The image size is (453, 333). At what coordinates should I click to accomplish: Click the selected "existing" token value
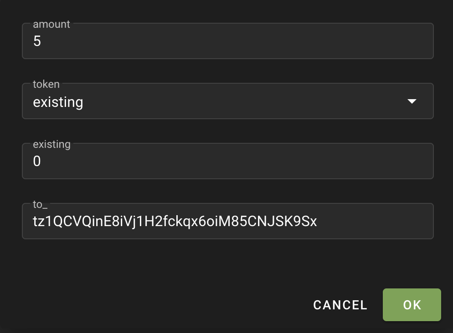coord(58,102)
